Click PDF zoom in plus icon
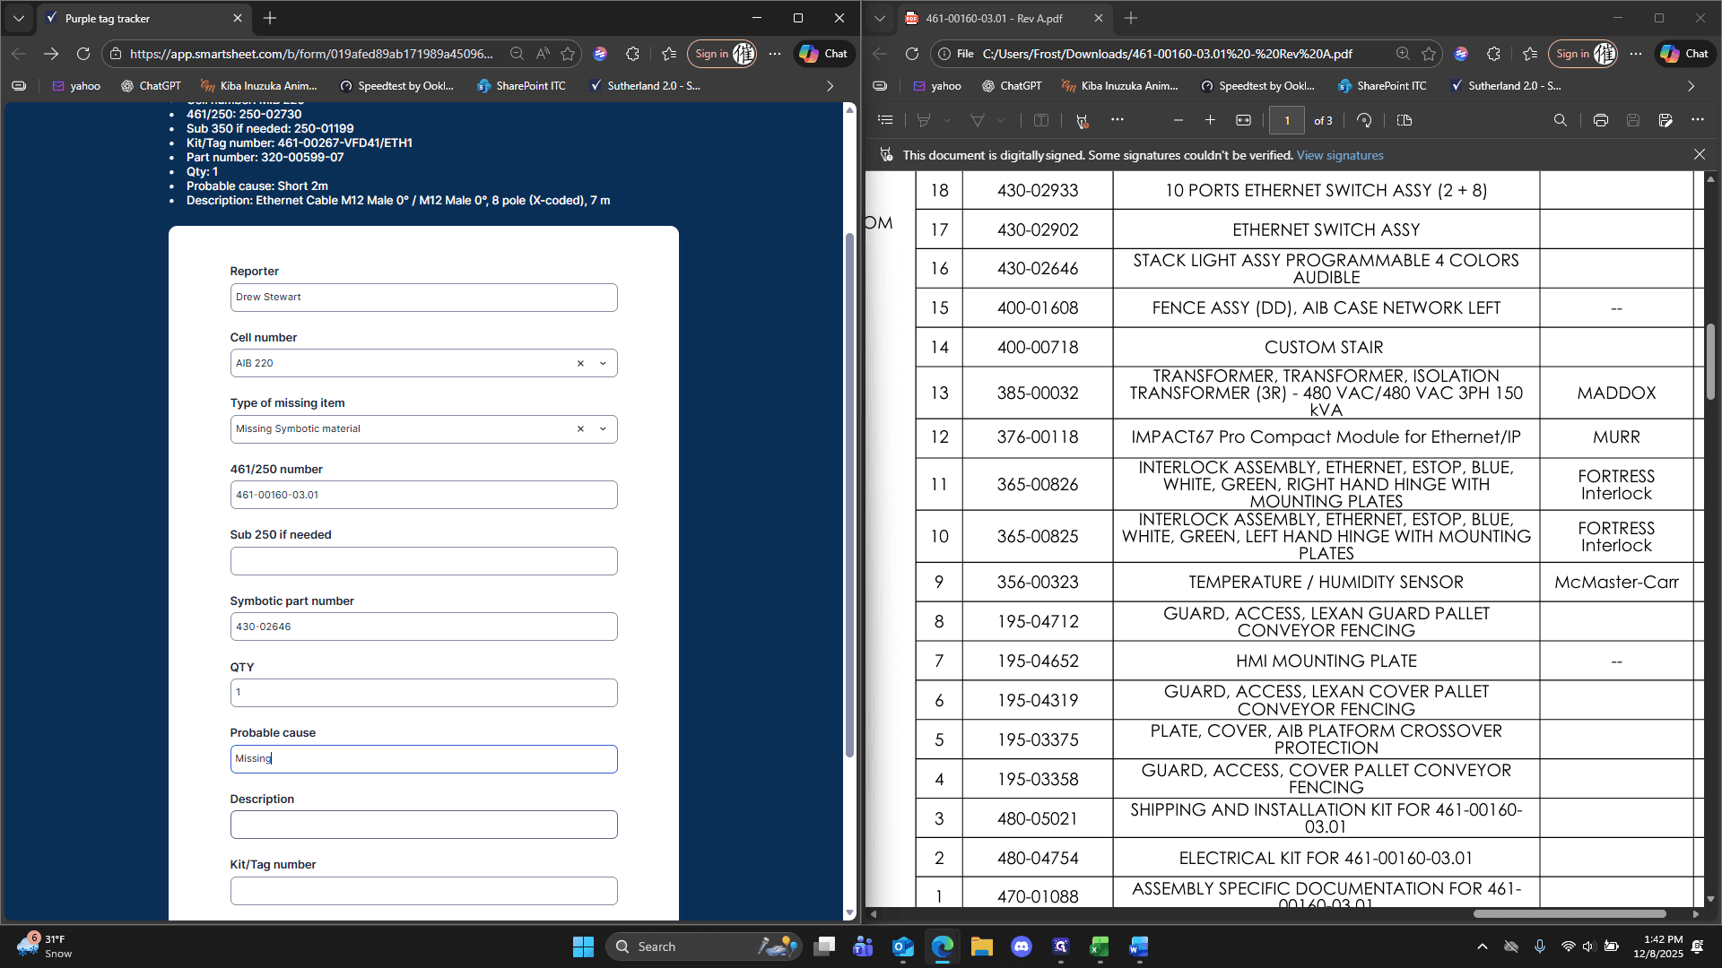Viewport: 1722px width, 968px height. pyautogui.click(x=1210, y=120)
